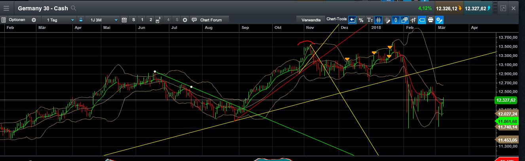Open the Chart-Tools menu
525x161 pixels.
point(336,19)
